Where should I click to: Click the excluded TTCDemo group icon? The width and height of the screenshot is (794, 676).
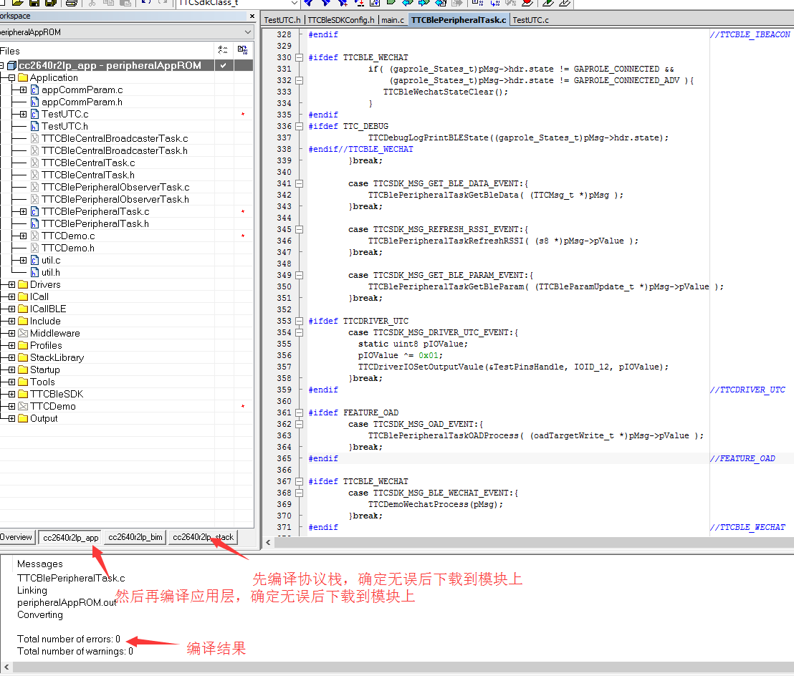[23, 406]
